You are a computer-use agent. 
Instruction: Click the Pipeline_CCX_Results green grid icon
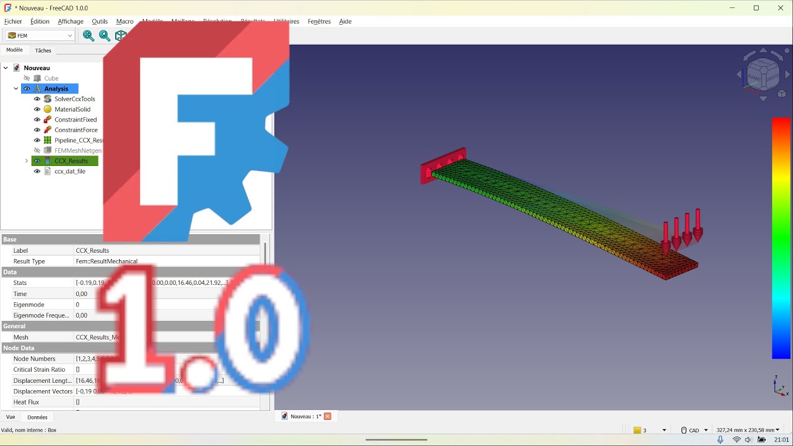pyautogui.click(x=48, y=141)
